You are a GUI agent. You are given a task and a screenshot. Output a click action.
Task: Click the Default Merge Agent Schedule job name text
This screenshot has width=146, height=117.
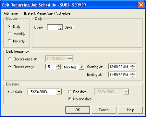coord(48,13)
